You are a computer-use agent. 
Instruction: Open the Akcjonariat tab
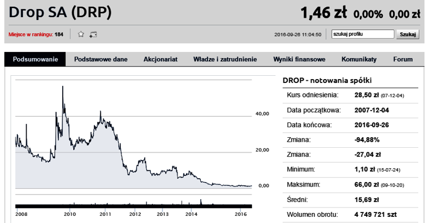pyautogui.click(x=160, y=59)
